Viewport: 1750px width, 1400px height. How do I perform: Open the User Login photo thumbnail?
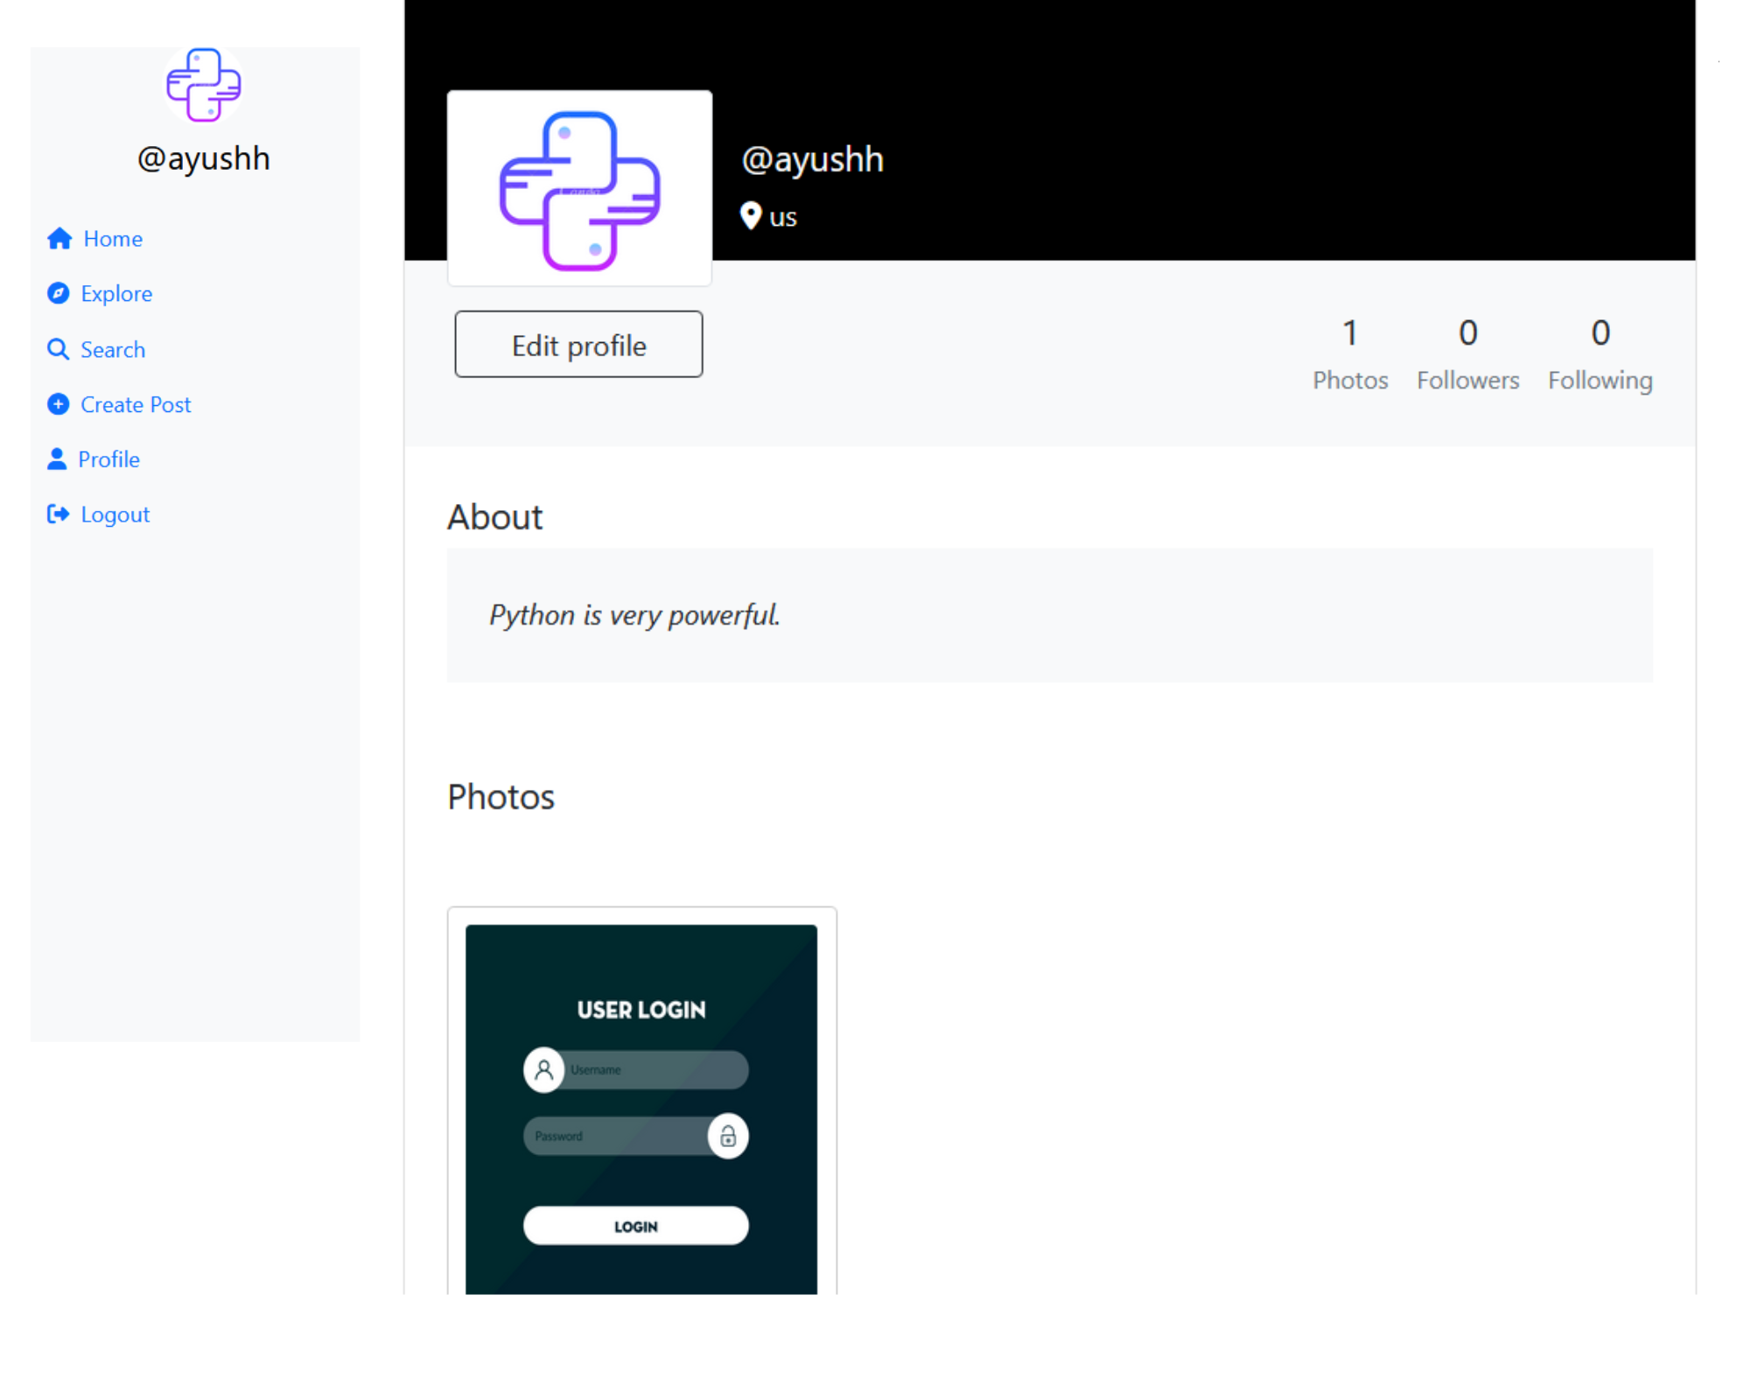641,1107
